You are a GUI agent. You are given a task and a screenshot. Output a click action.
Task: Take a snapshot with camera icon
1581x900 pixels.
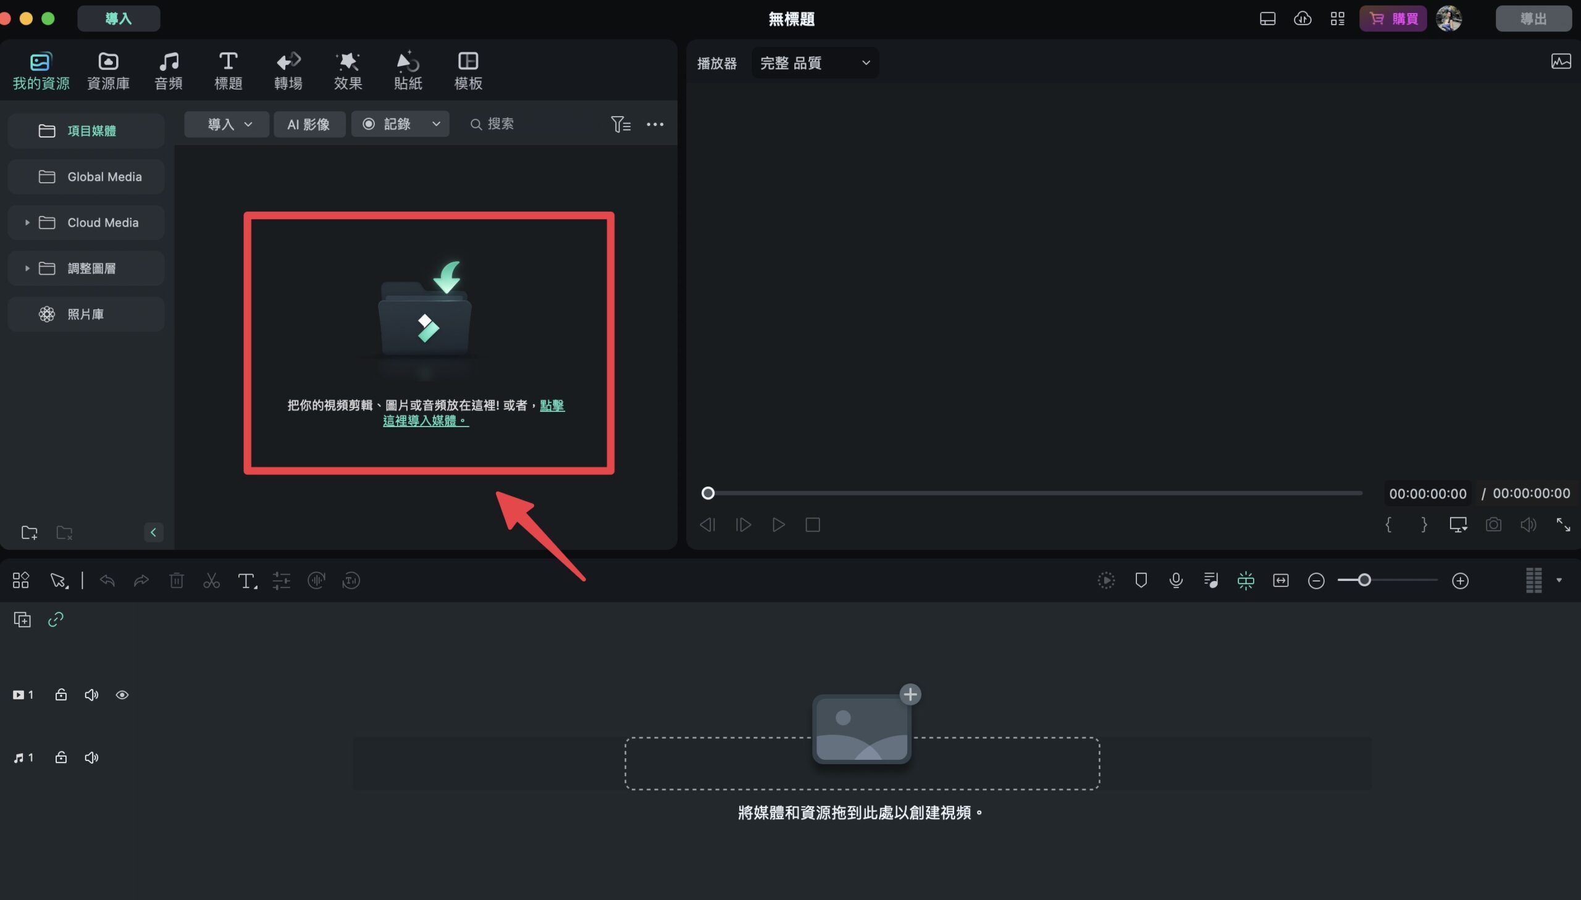pos(1493,524)
